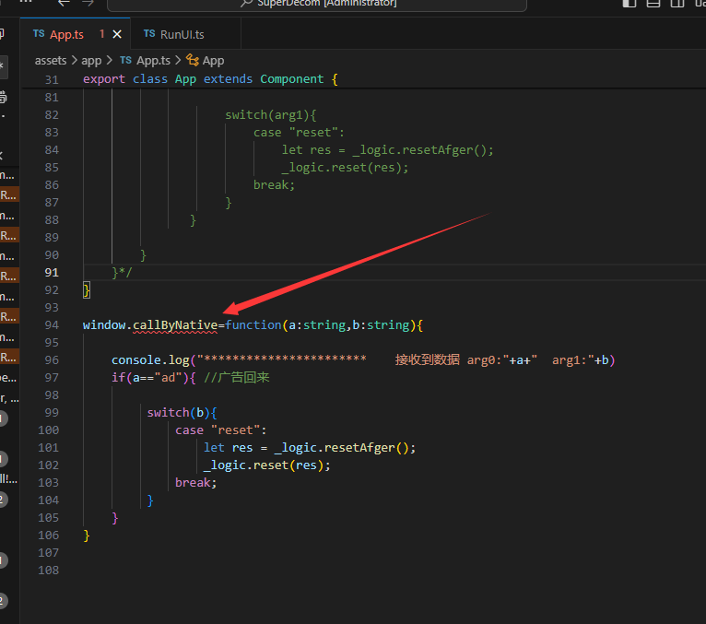Click 'if(a=="ad"){' on line 97
The height and width of the screenshot is (624, 706).
pyautogui.click(x=154, y=377)
